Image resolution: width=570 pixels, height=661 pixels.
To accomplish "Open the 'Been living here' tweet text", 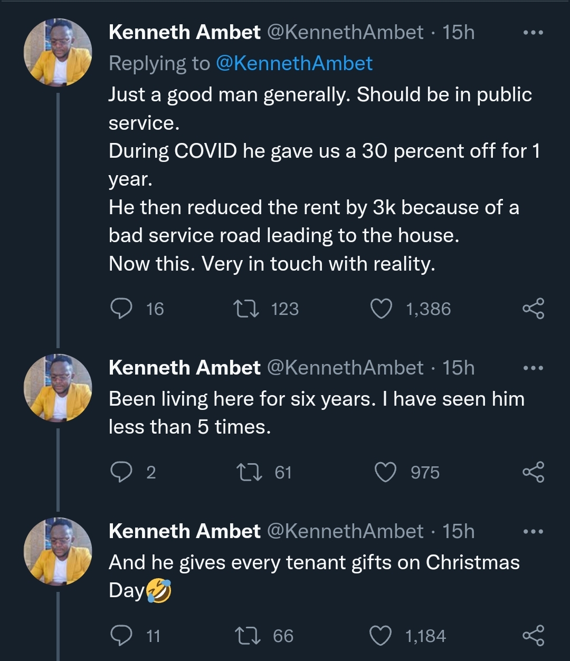I will click(316, 413).
